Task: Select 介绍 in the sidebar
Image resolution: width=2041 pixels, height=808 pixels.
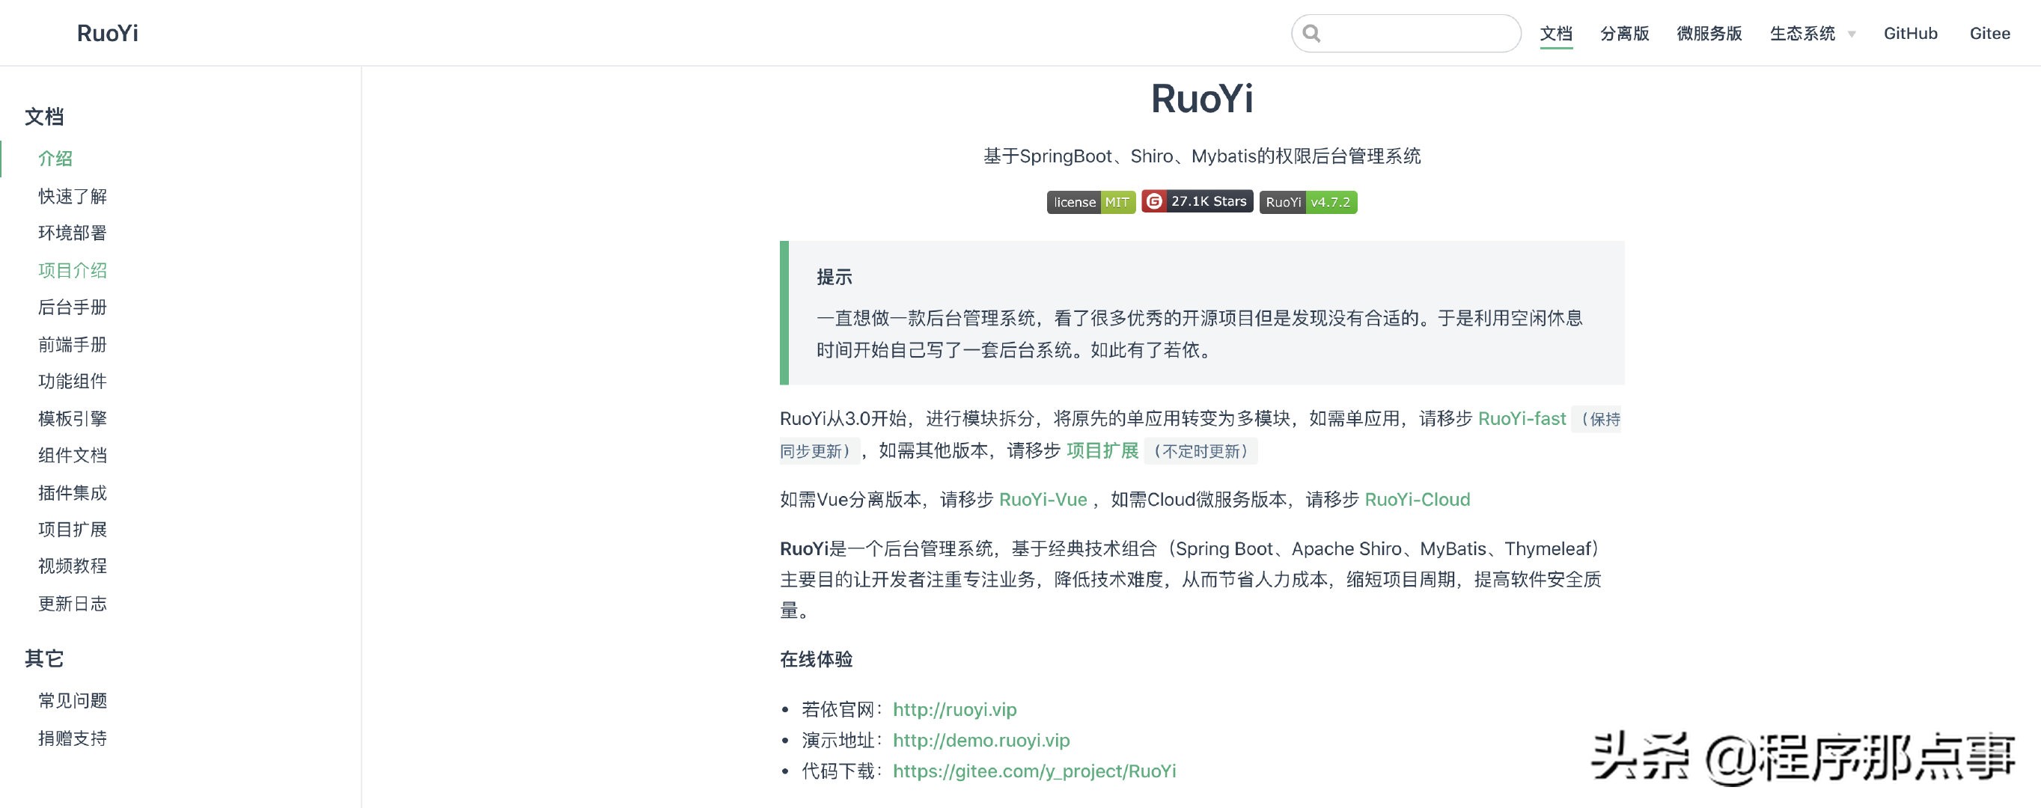Action: pos(55,159)
